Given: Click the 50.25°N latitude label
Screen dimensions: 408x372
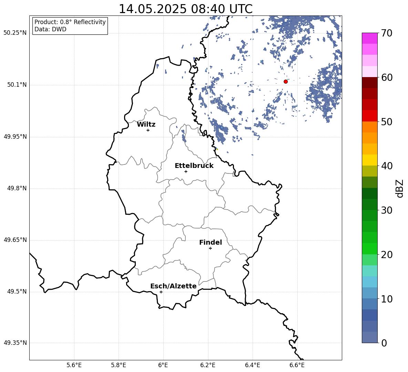Looking at the screenshot, I should pos(15,33).
